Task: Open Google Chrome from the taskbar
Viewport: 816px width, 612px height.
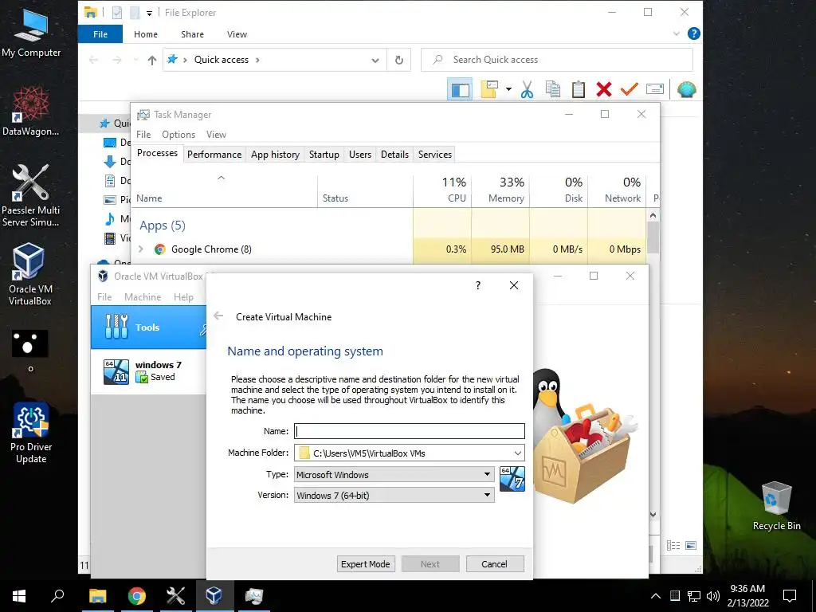Action: 136,596
